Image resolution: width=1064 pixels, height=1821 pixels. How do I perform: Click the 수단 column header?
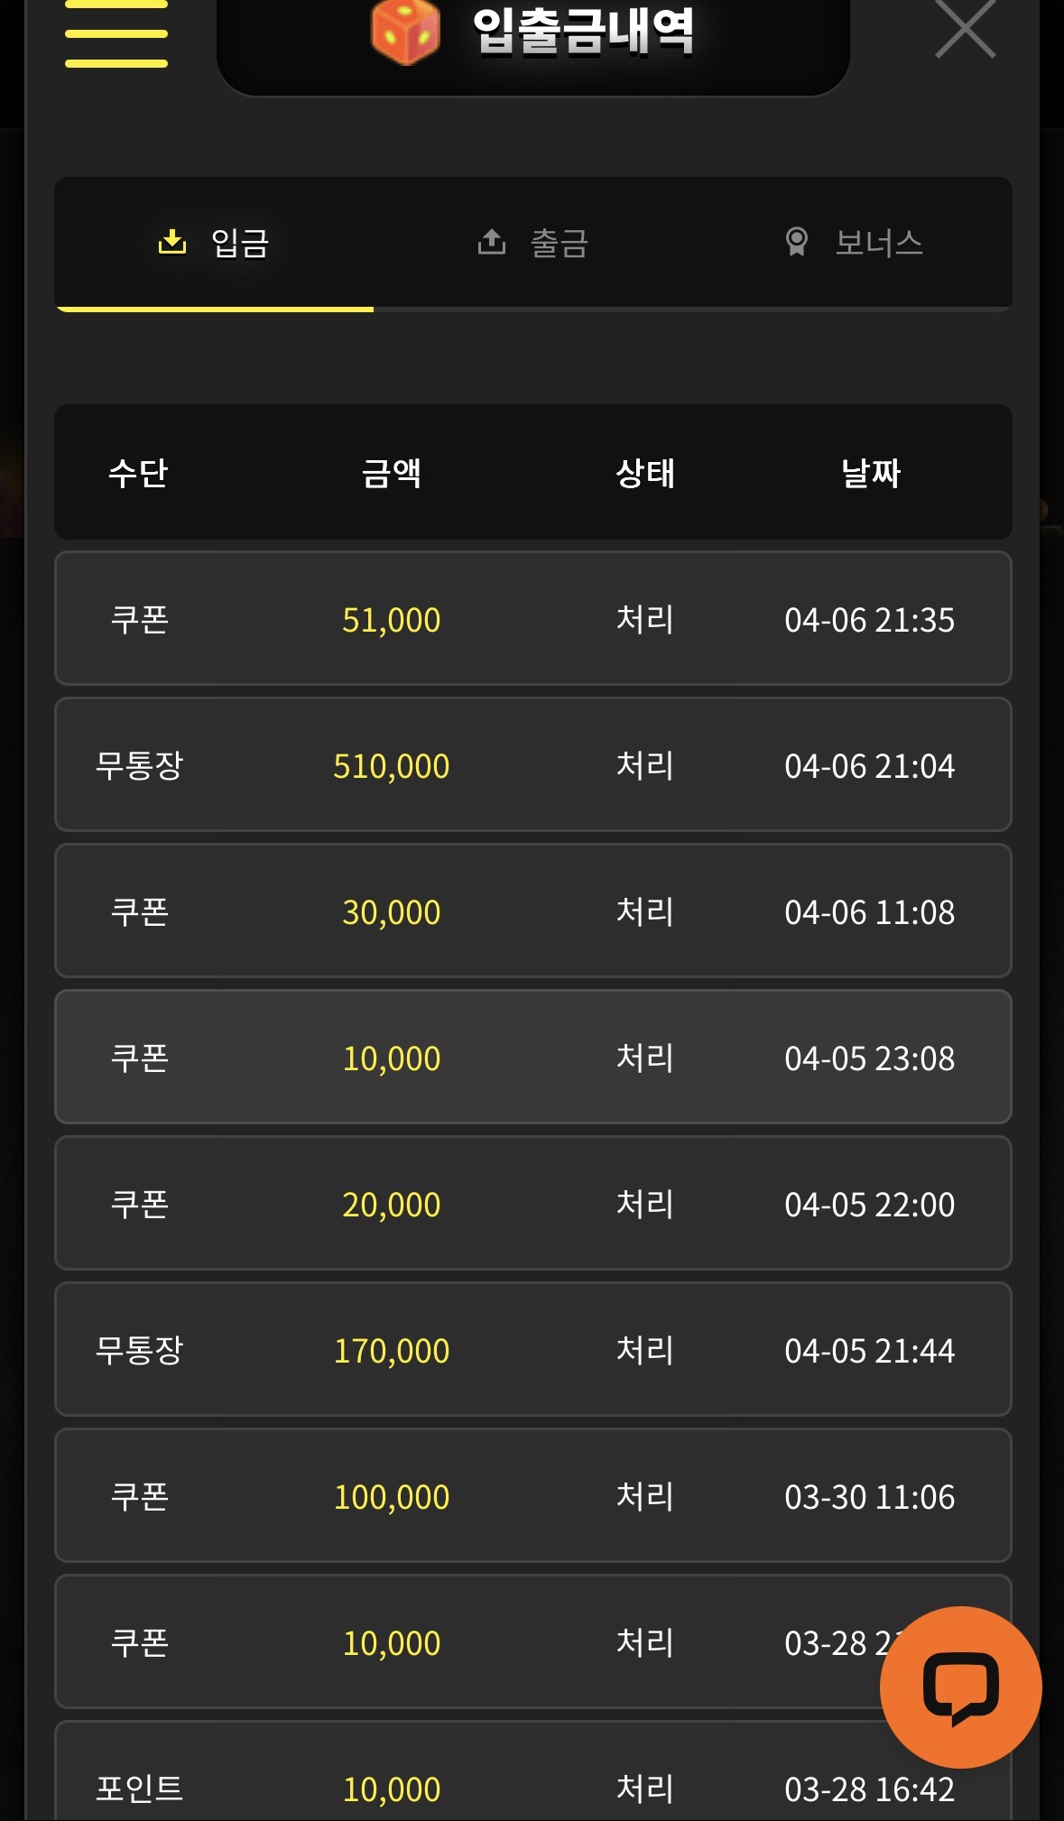click(138, 473)
